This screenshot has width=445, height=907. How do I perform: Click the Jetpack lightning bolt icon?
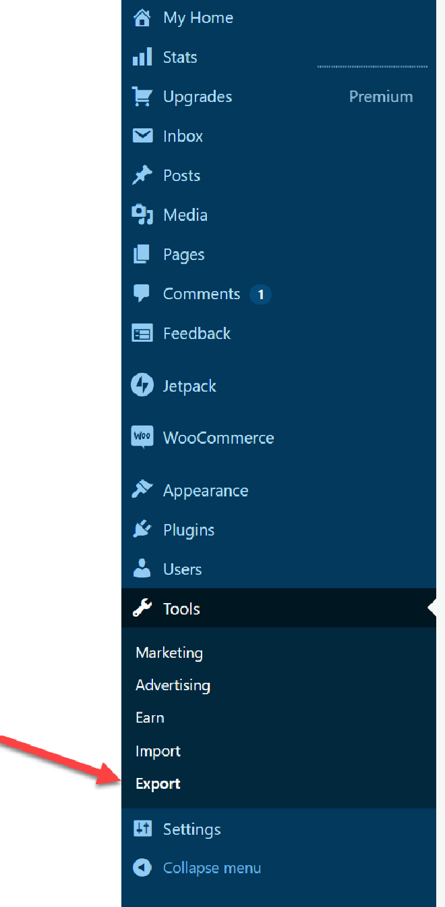point(142,386)
